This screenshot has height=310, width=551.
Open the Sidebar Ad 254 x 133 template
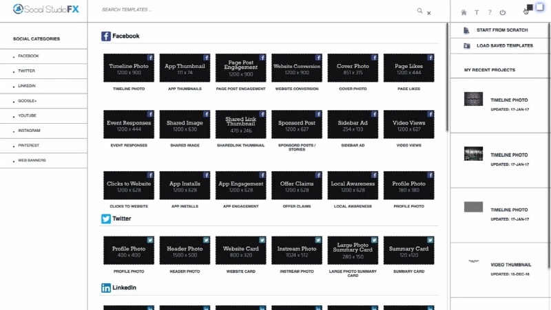coord(353,124)
